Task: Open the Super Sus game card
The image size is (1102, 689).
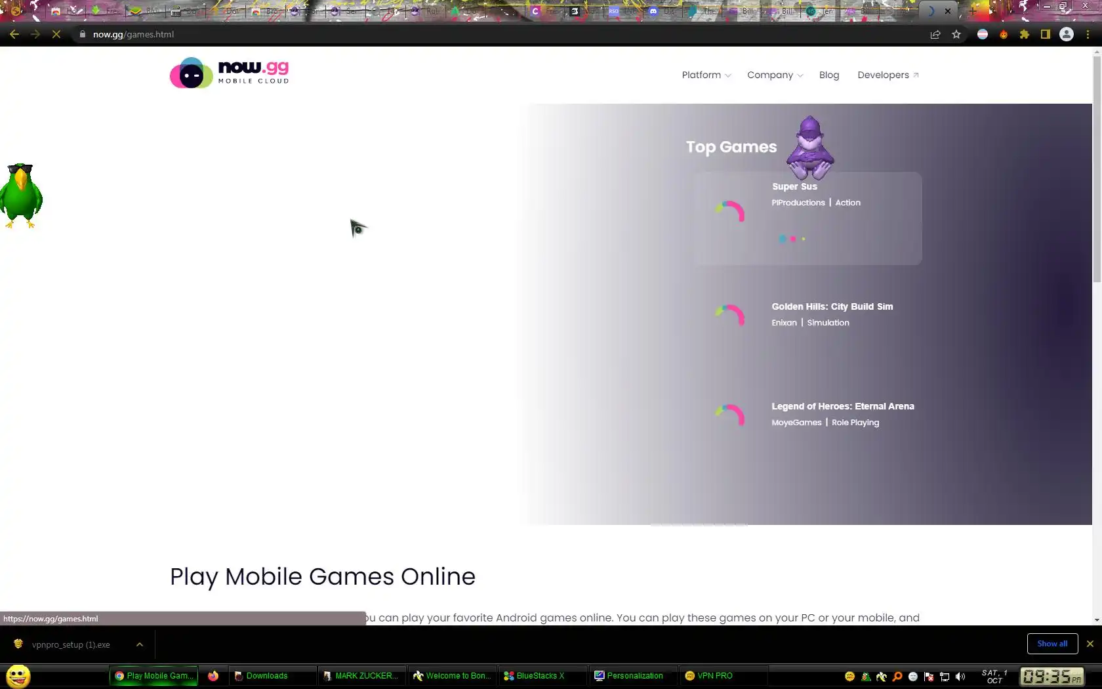Action: point(807,219)
